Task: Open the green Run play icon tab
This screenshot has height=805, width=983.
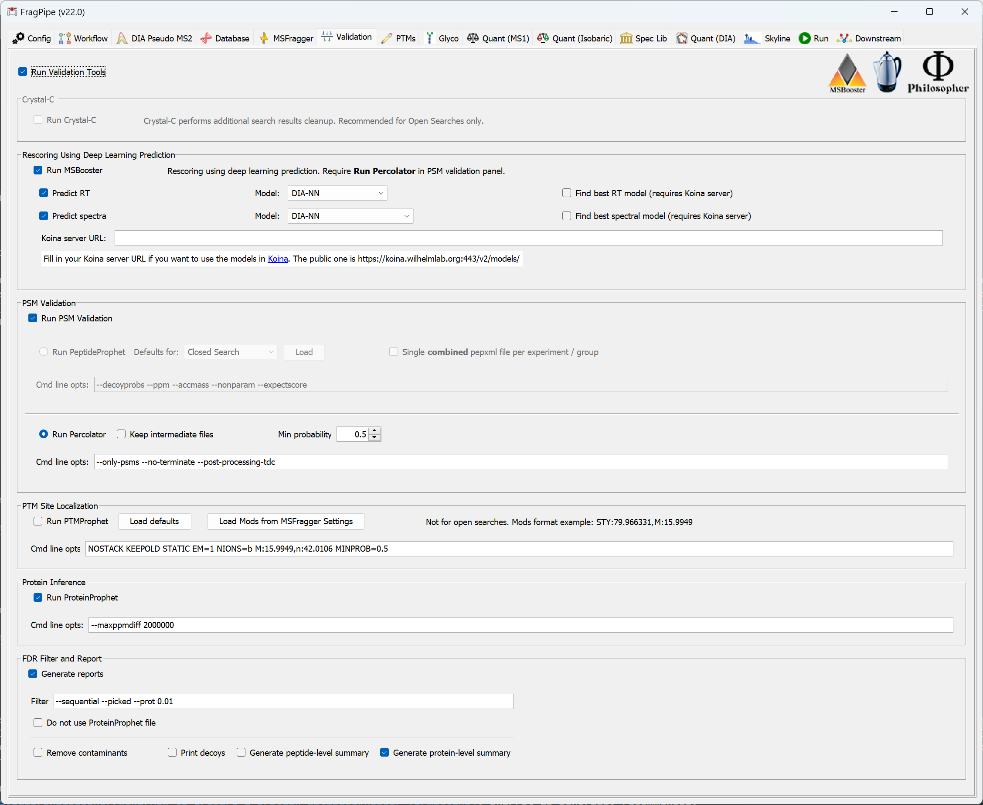Action: point(805,38)
